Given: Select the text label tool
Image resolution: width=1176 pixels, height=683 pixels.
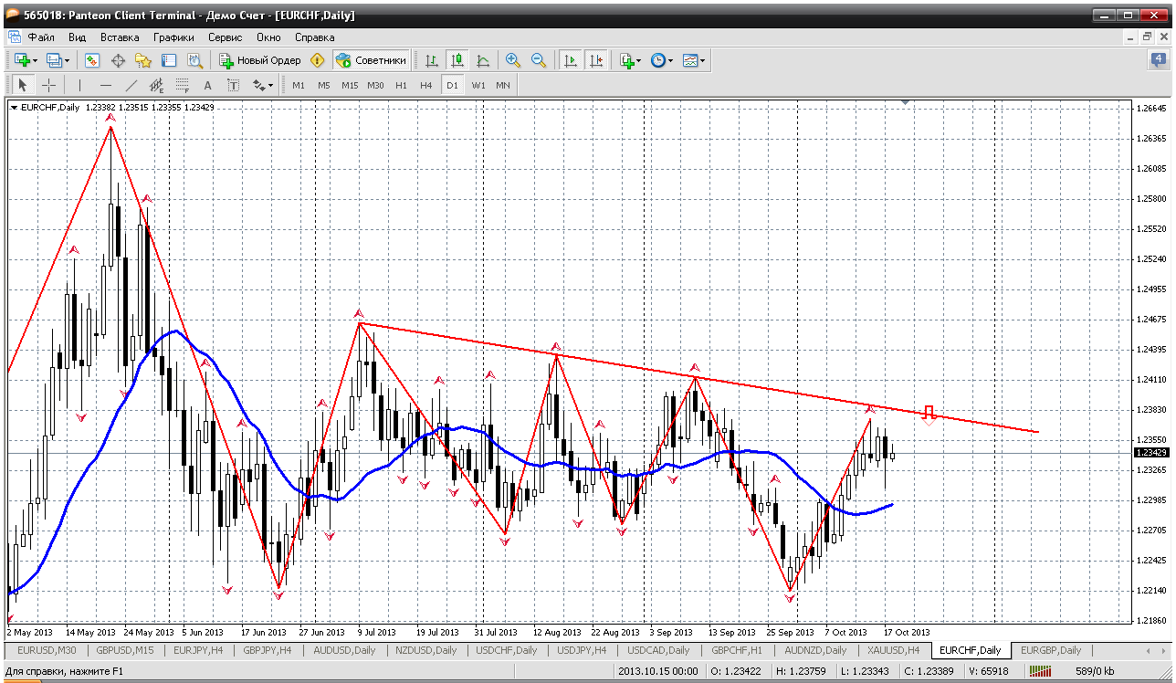Looking at the screenshot, I should 207,85.
